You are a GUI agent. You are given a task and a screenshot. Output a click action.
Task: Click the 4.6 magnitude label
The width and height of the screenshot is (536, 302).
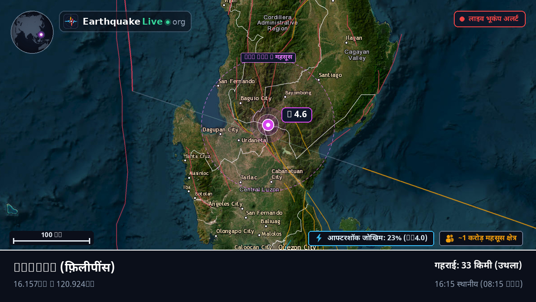pos(297,115)
